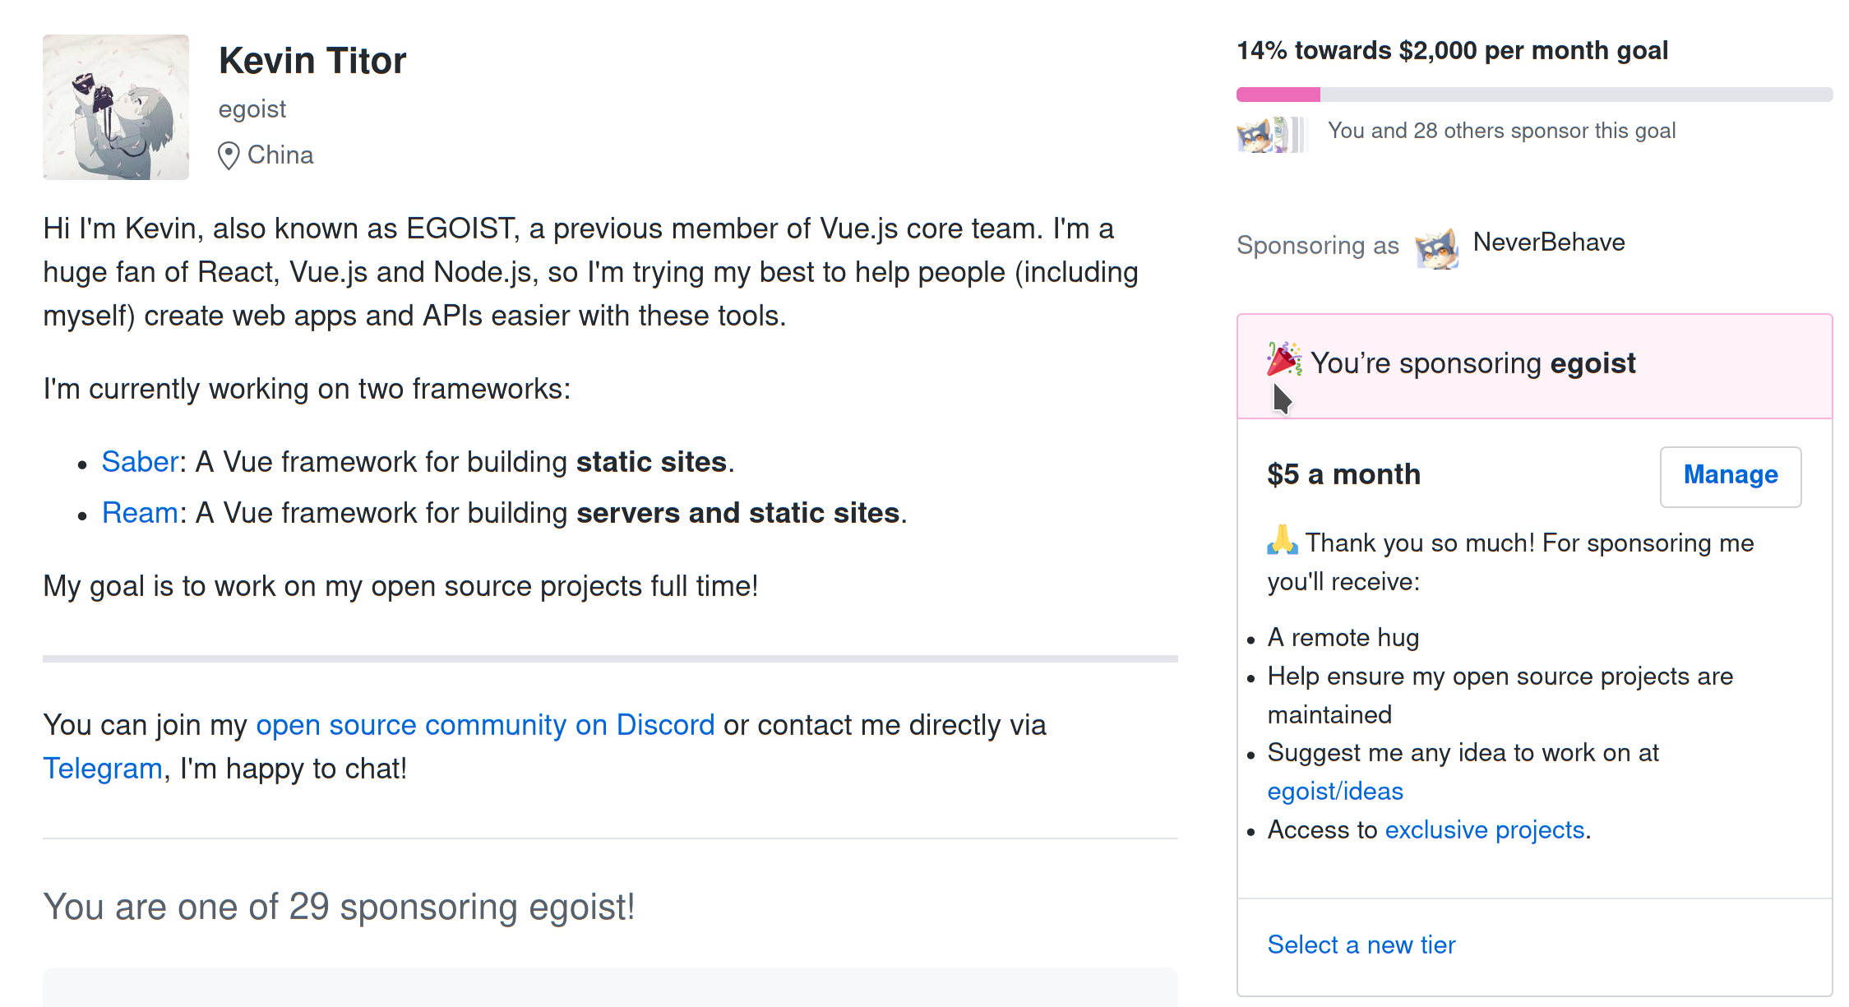This screenshot has height=1007, width=1849.
Task: Click the Kevin Titor name heading
Action: click(312, 61)
